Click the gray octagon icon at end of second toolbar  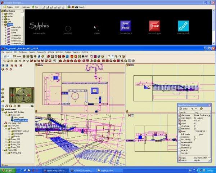tap(133, 61)
